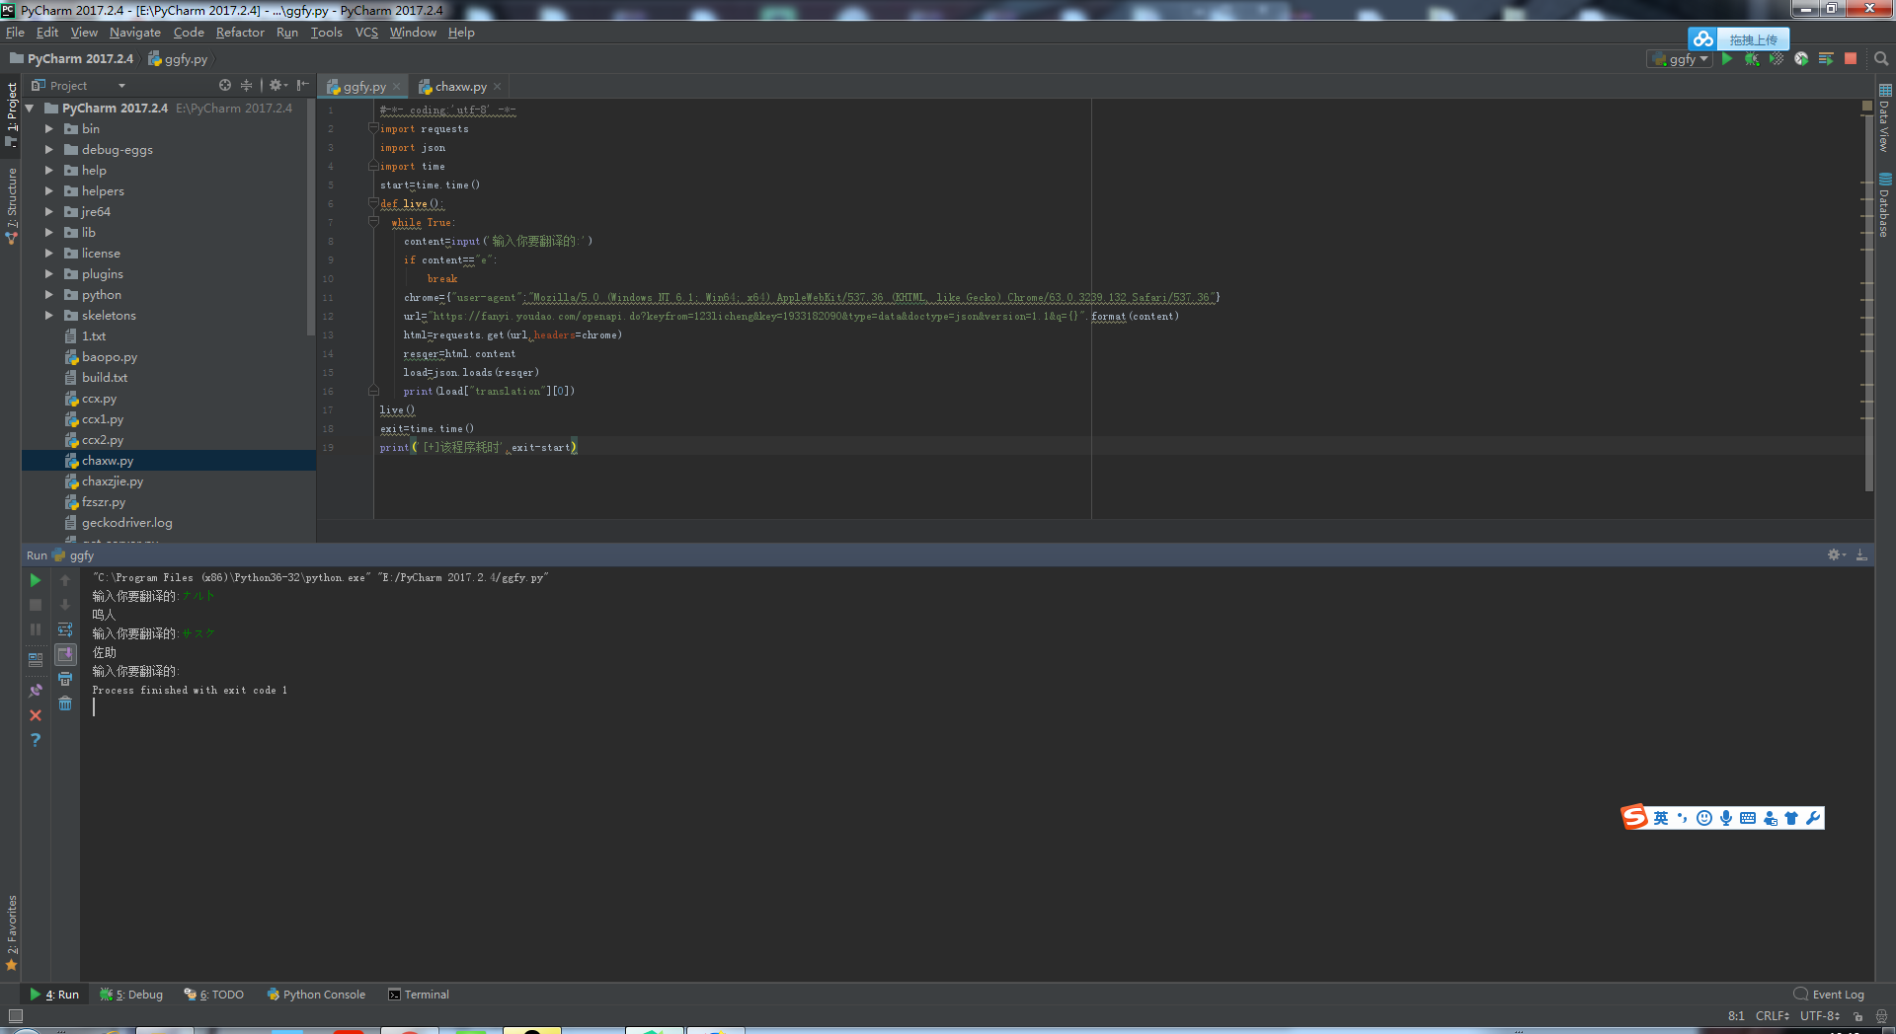This screenshot has width=1896, height=1034.
Task: Open the Python Console tab
Action: 316,995
